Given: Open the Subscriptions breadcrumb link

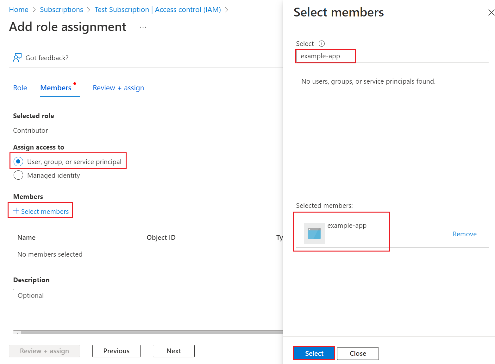Looking at the screenshot, I should click(x=61, y=10).
